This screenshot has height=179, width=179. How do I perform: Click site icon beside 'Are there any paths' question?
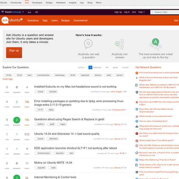[137, 134]
